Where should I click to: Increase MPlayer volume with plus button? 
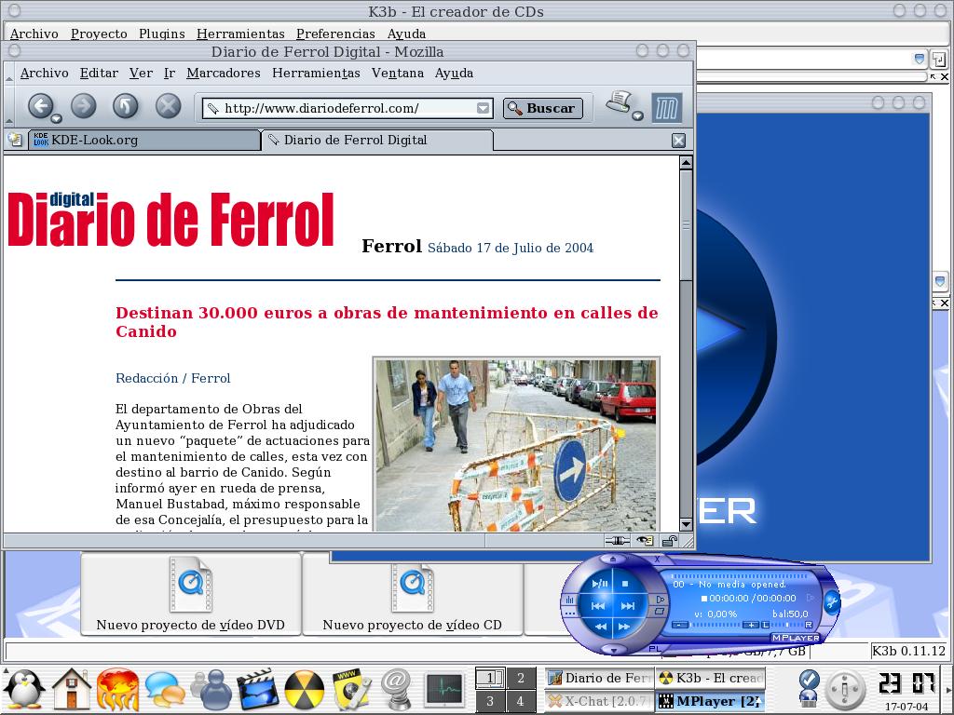751,625
